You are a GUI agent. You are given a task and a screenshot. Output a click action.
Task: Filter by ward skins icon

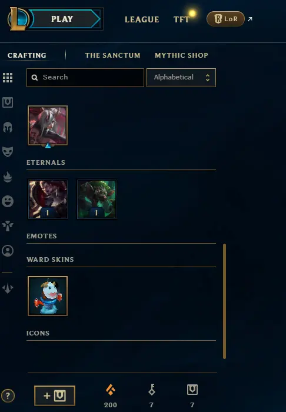[x=8, y=225]
